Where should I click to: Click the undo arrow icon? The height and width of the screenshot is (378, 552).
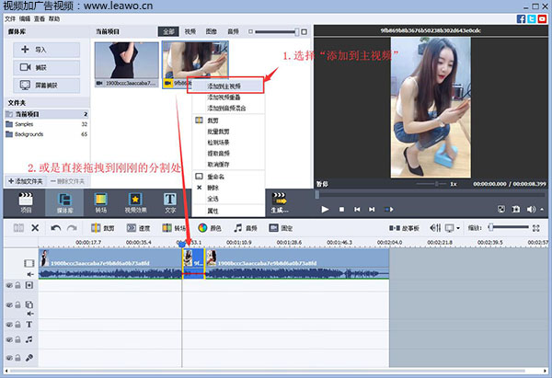55,228
